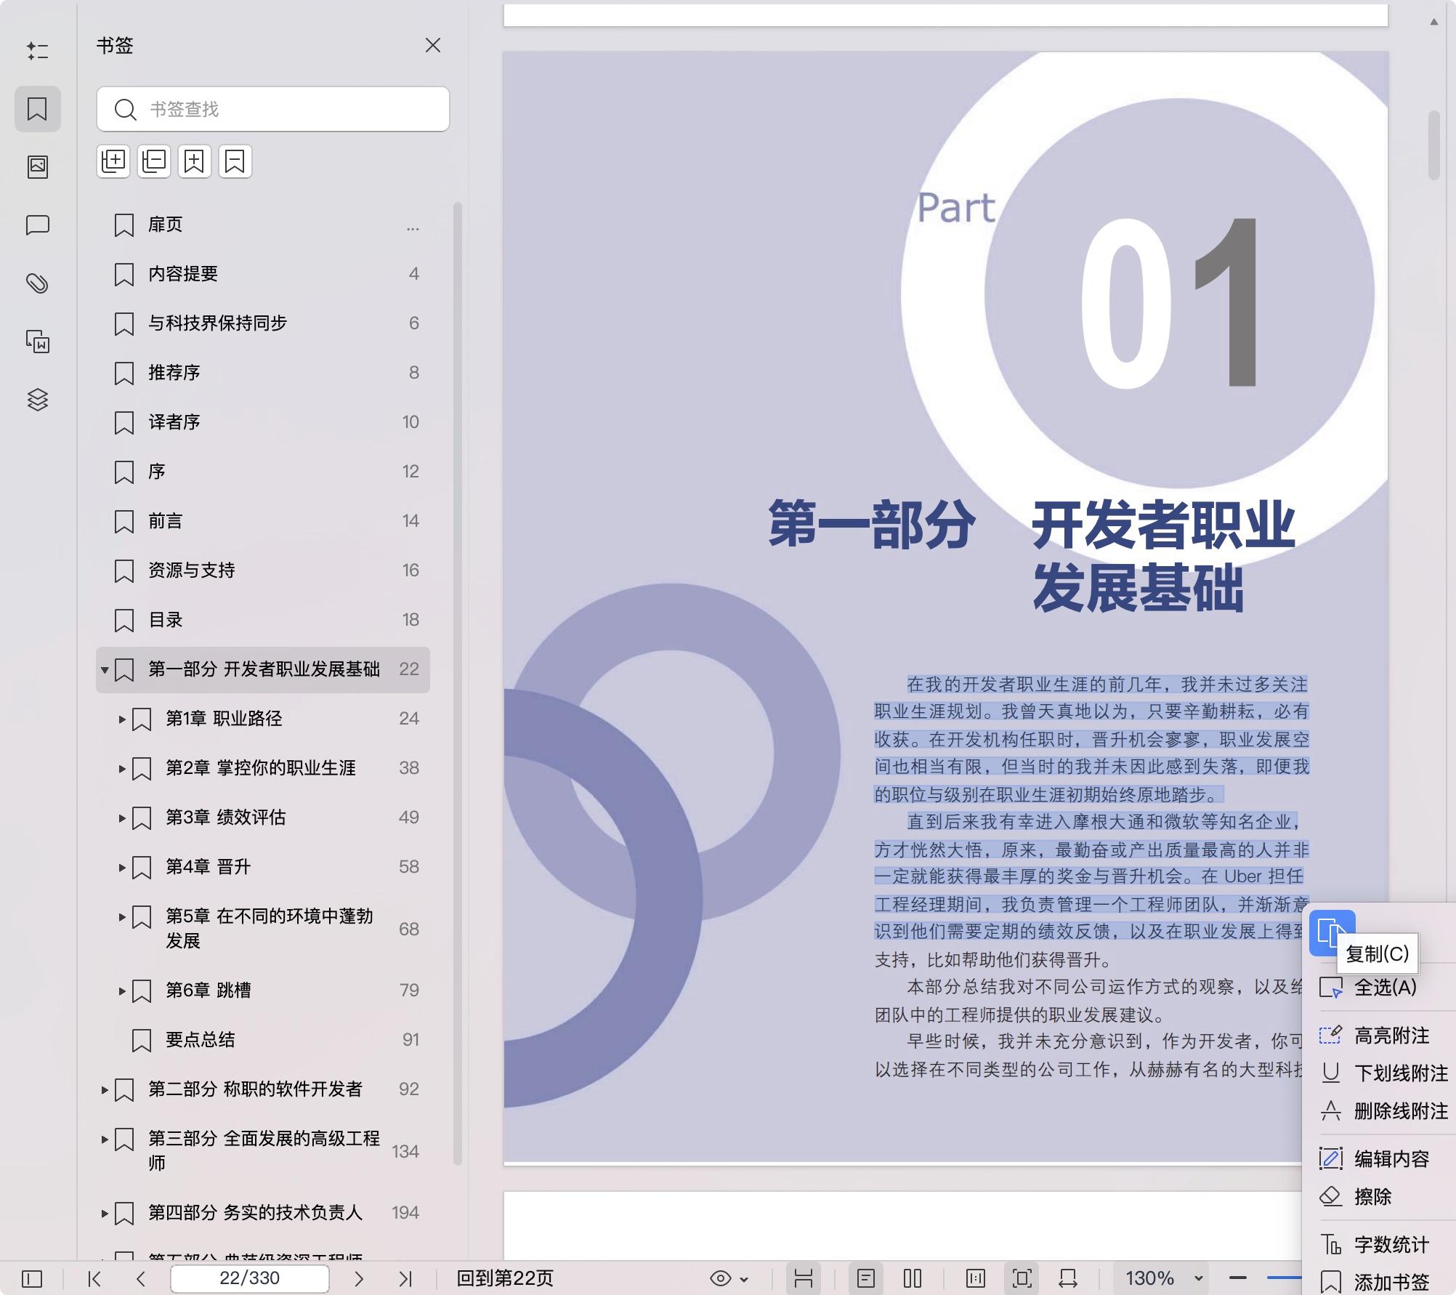Toggle eye protection view mode
Screen dimensions: 1456x1295
point(721,1278)
